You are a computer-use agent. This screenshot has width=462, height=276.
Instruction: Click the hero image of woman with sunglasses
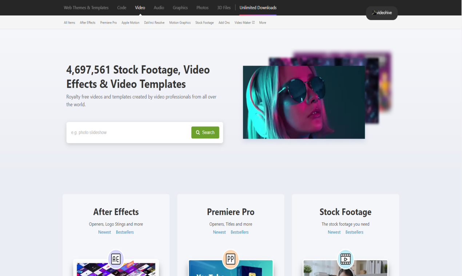(x=304, y=102)
